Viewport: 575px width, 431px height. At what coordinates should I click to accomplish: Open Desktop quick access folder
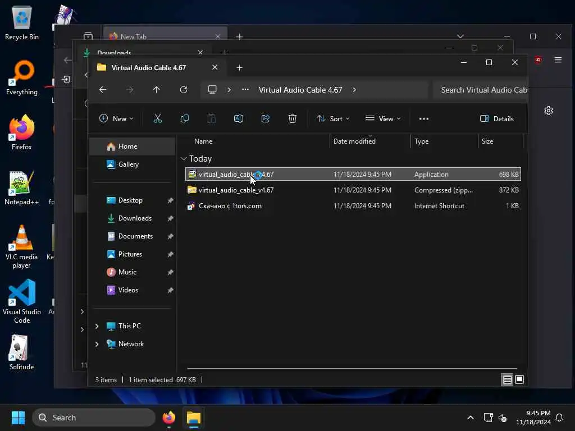[133, 200]
